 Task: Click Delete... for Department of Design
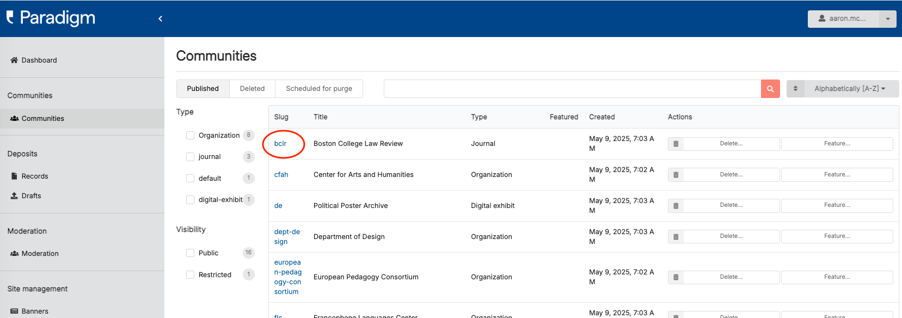click(x=731, y=236)
